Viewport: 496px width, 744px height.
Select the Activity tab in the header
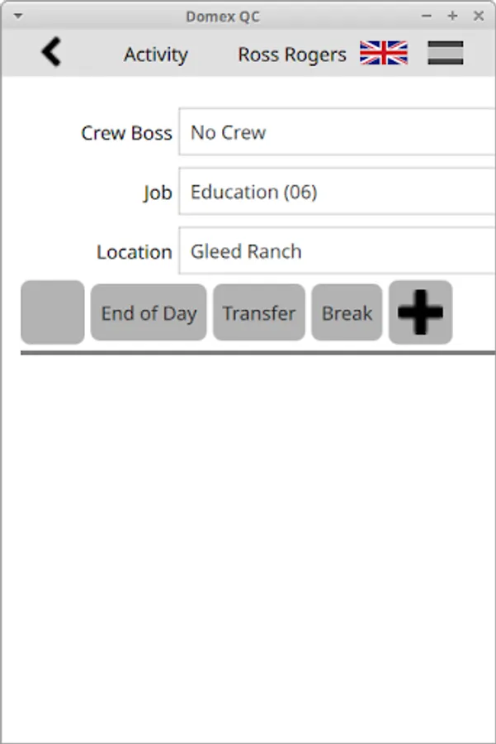point(156,55)
